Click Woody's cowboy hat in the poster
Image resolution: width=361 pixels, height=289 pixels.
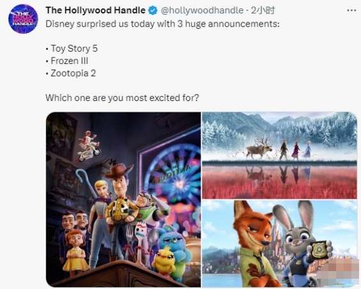point(119,171)
